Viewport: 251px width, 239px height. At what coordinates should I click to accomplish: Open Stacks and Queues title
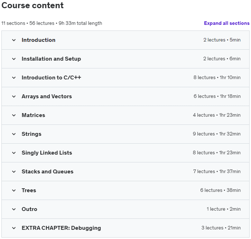[48, 172]
